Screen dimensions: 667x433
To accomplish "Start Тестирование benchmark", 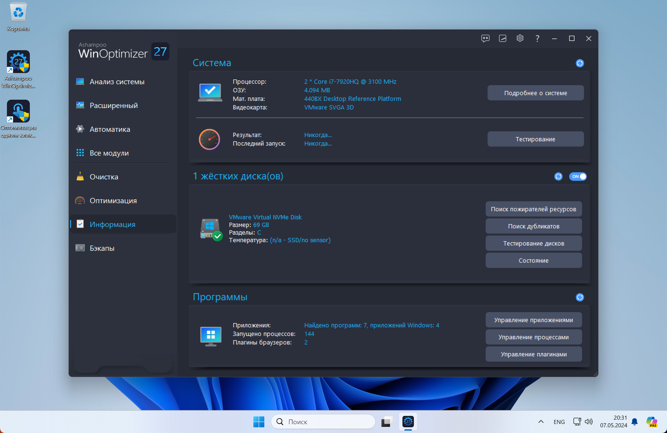I will click(x=535, y=139).
